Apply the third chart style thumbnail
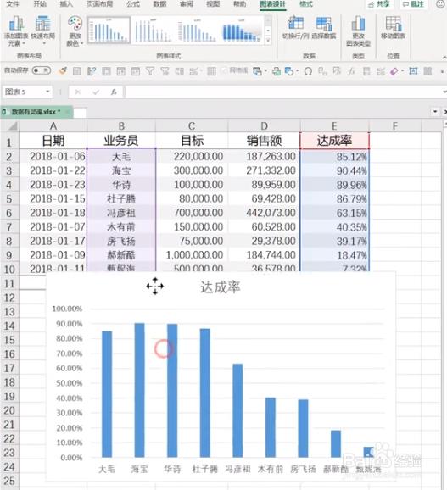 (197, 30)
